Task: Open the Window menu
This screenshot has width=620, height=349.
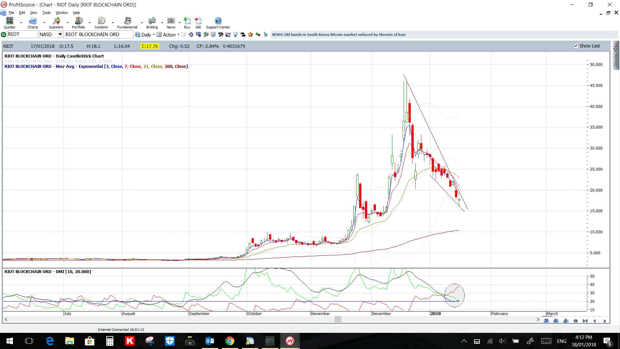Action: [62, 13]
